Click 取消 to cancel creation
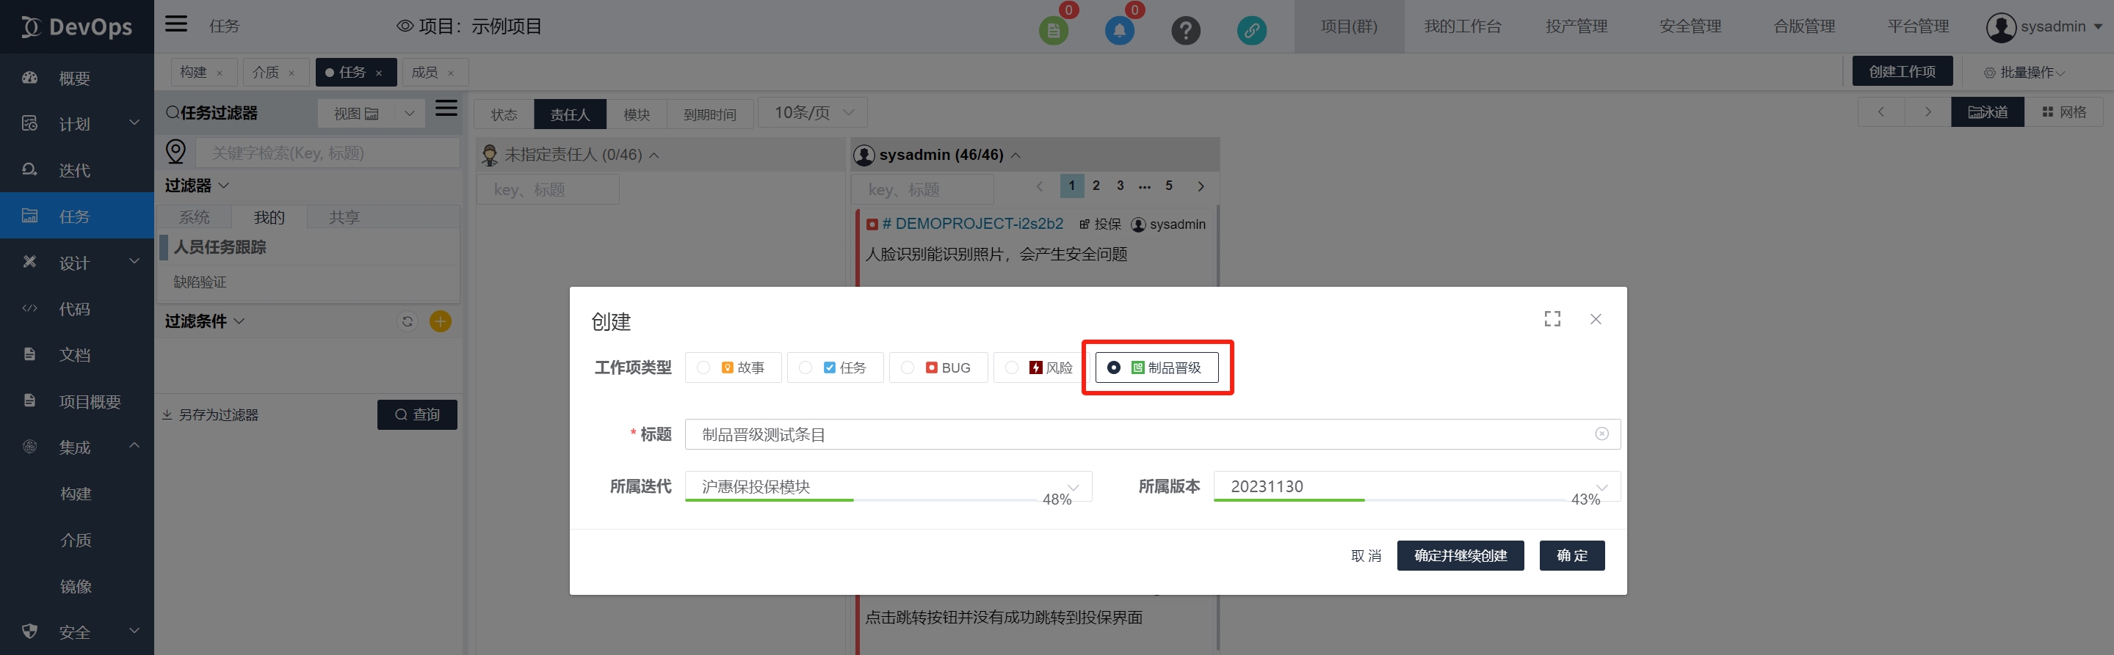Viewport: 2114px width, 655px height. tap(1366, 556)
